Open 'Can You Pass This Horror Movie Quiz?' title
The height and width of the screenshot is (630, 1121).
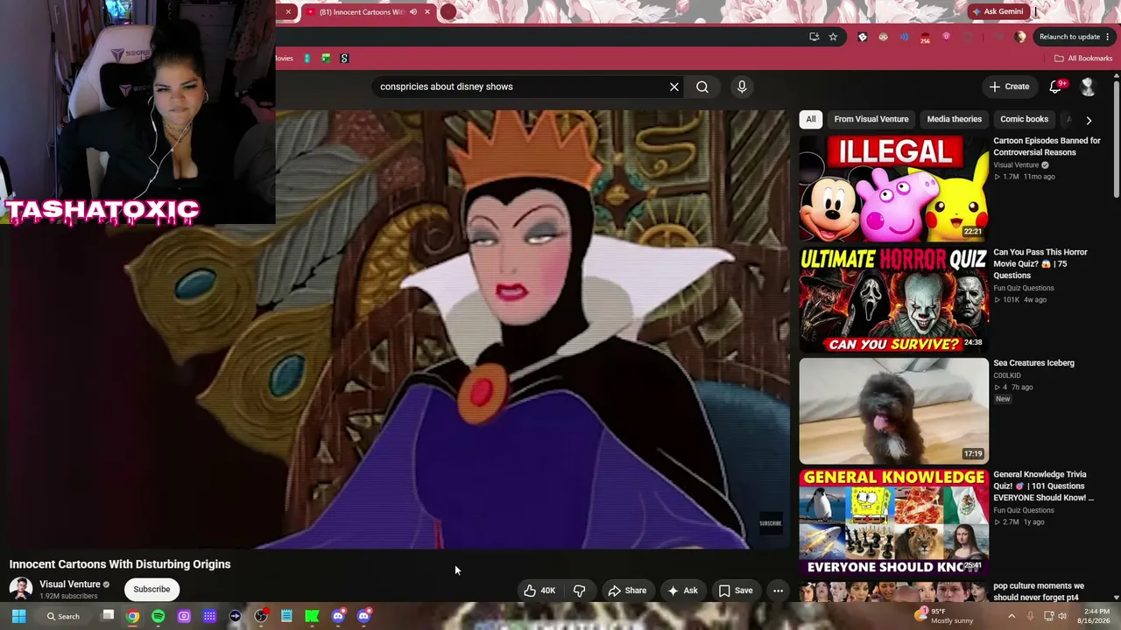(x=1040, y=263)
